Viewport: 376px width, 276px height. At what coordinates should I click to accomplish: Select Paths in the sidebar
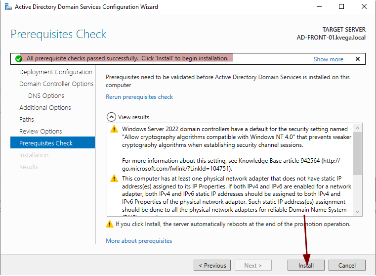click(27, 120)
